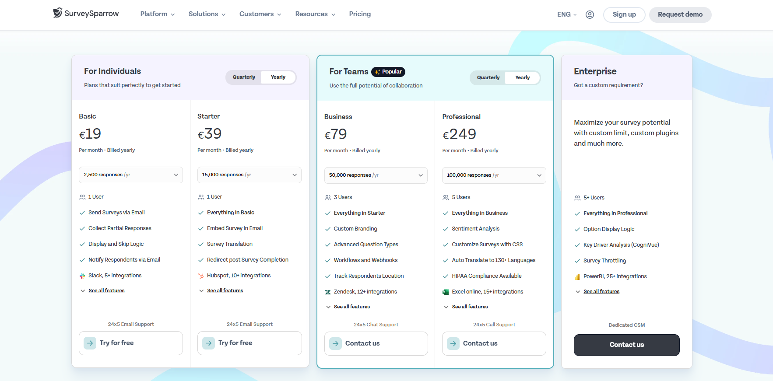Select Yearly billing under For Teams
This screenshot has width=773, height=381.
point(522,78)
